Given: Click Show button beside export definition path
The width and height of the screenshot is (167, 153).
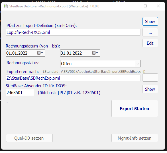Looking at the screenshot, I should pyautogui.click(x=150, y=21).
